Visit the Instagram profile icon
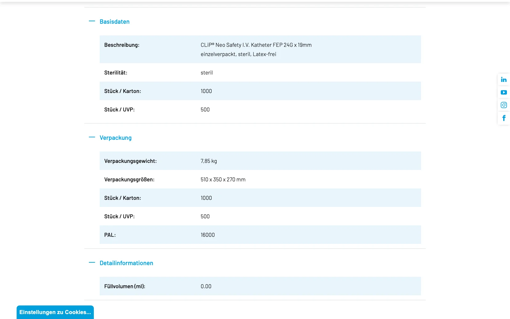This screenshot has height=319, width=510. tap(504, 105)
